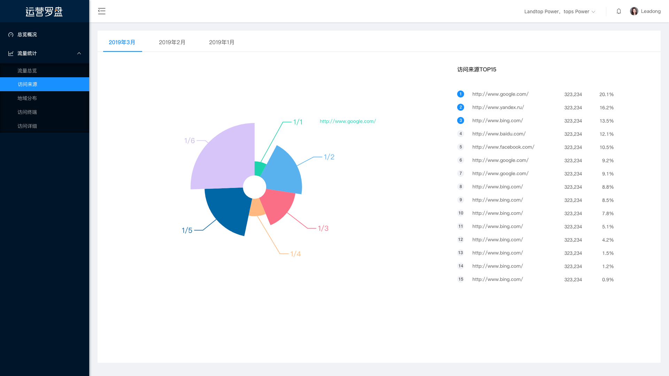Click the rank 3 blue badge
This screenshot has height=376, width=669.
tap(460, 120)
